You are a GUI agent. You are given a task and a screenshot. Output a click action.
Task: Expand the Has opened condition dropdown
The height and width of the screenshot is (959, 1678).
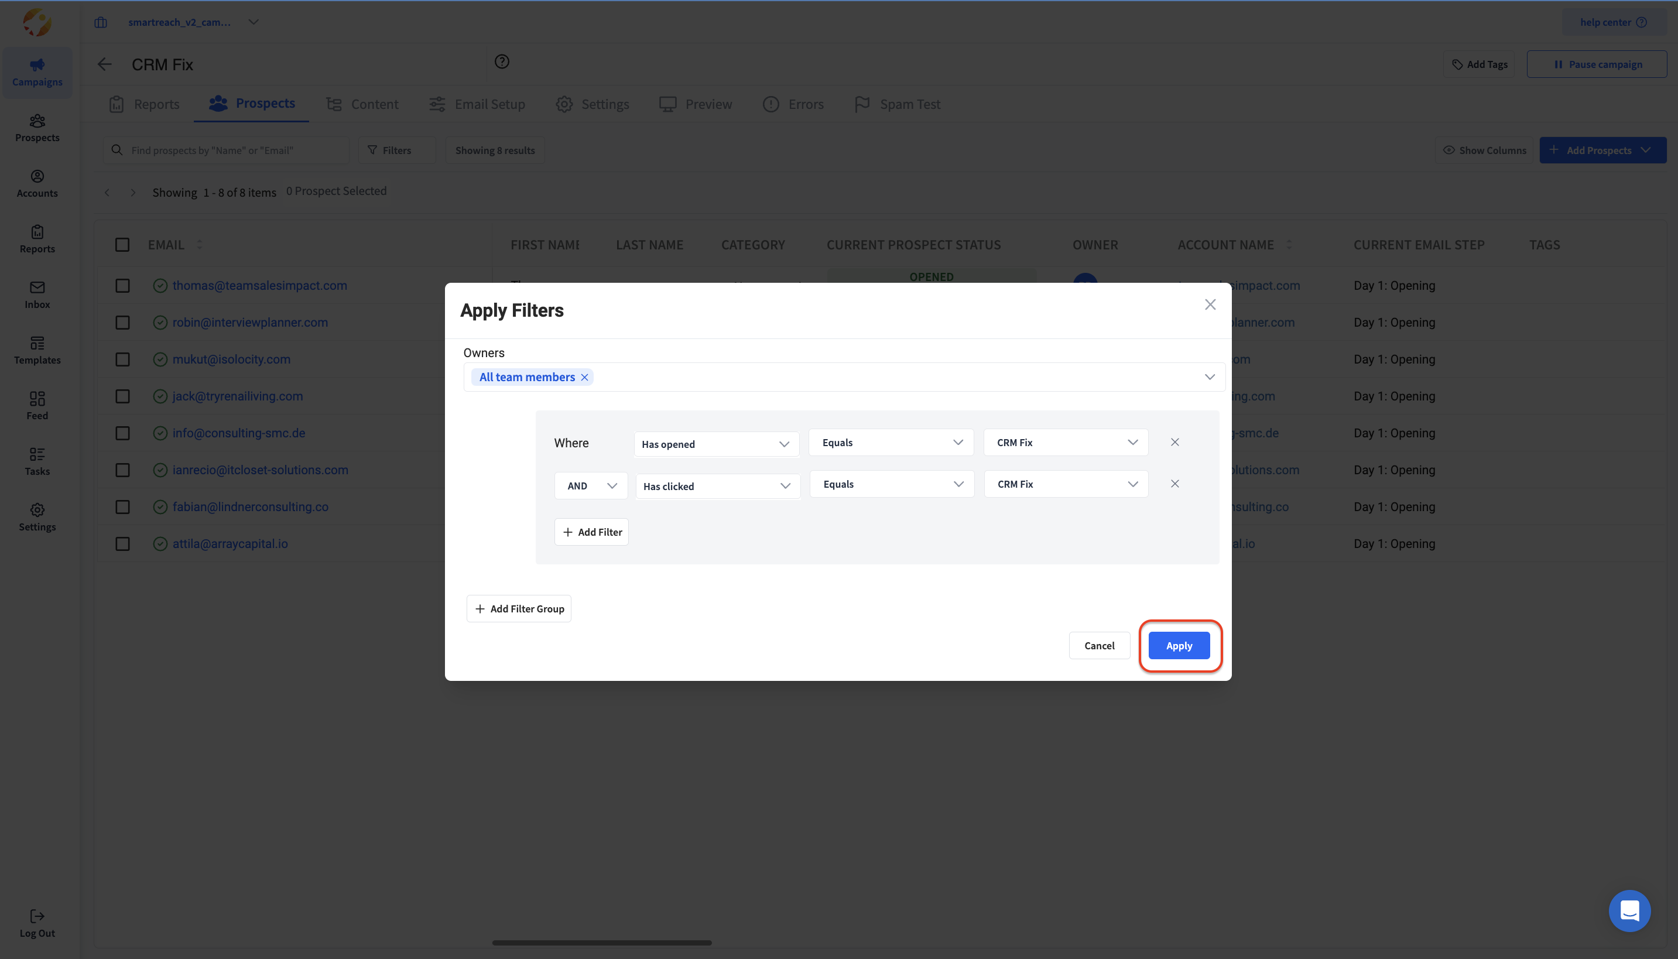tap(716, 444)
